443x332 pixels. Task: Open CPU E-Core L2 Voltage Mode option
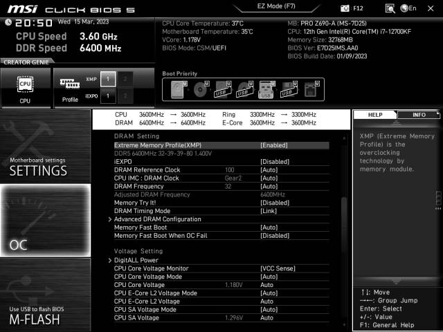[x=269, y=293]
